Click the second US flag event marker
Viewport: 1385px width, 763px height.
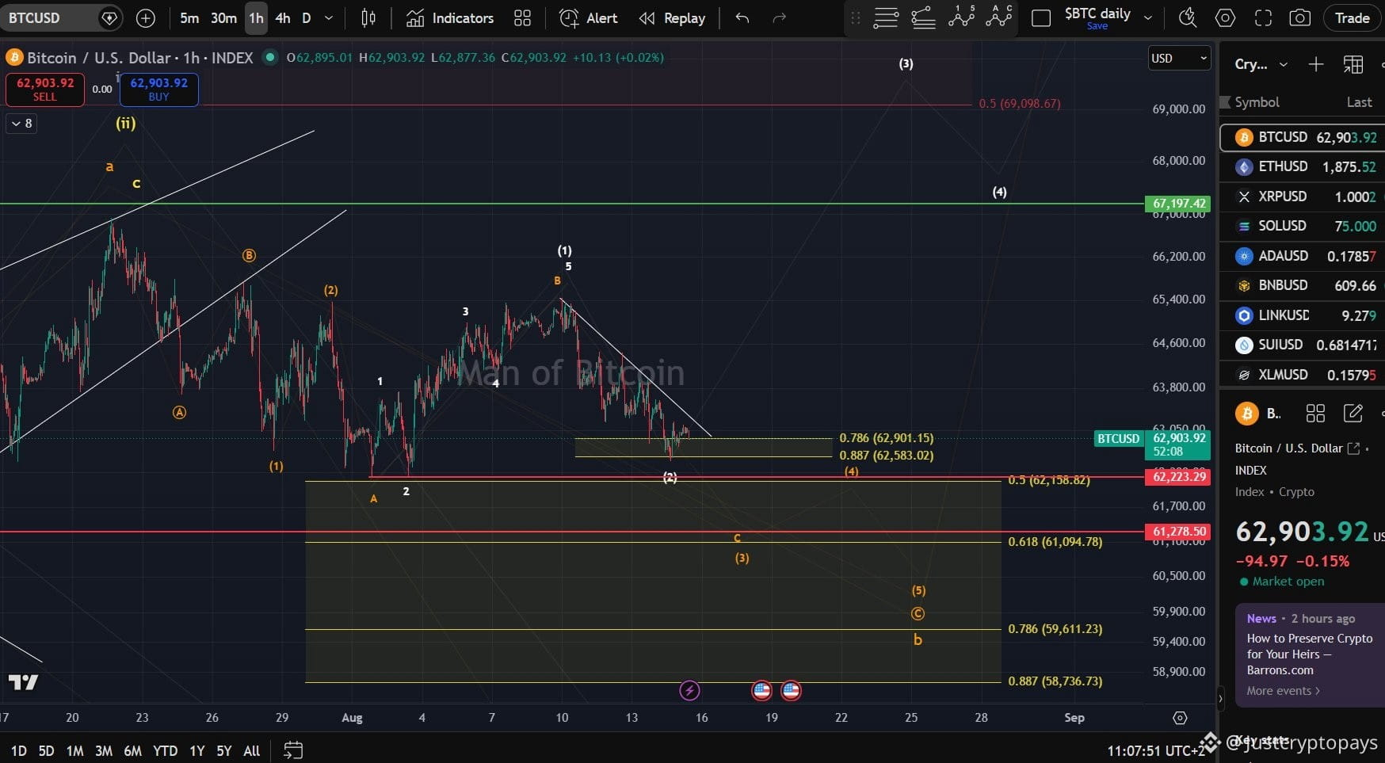click(791, 691)
